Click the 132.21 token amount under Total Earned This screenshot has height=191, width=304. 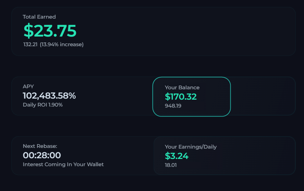[x=30, y=44]
